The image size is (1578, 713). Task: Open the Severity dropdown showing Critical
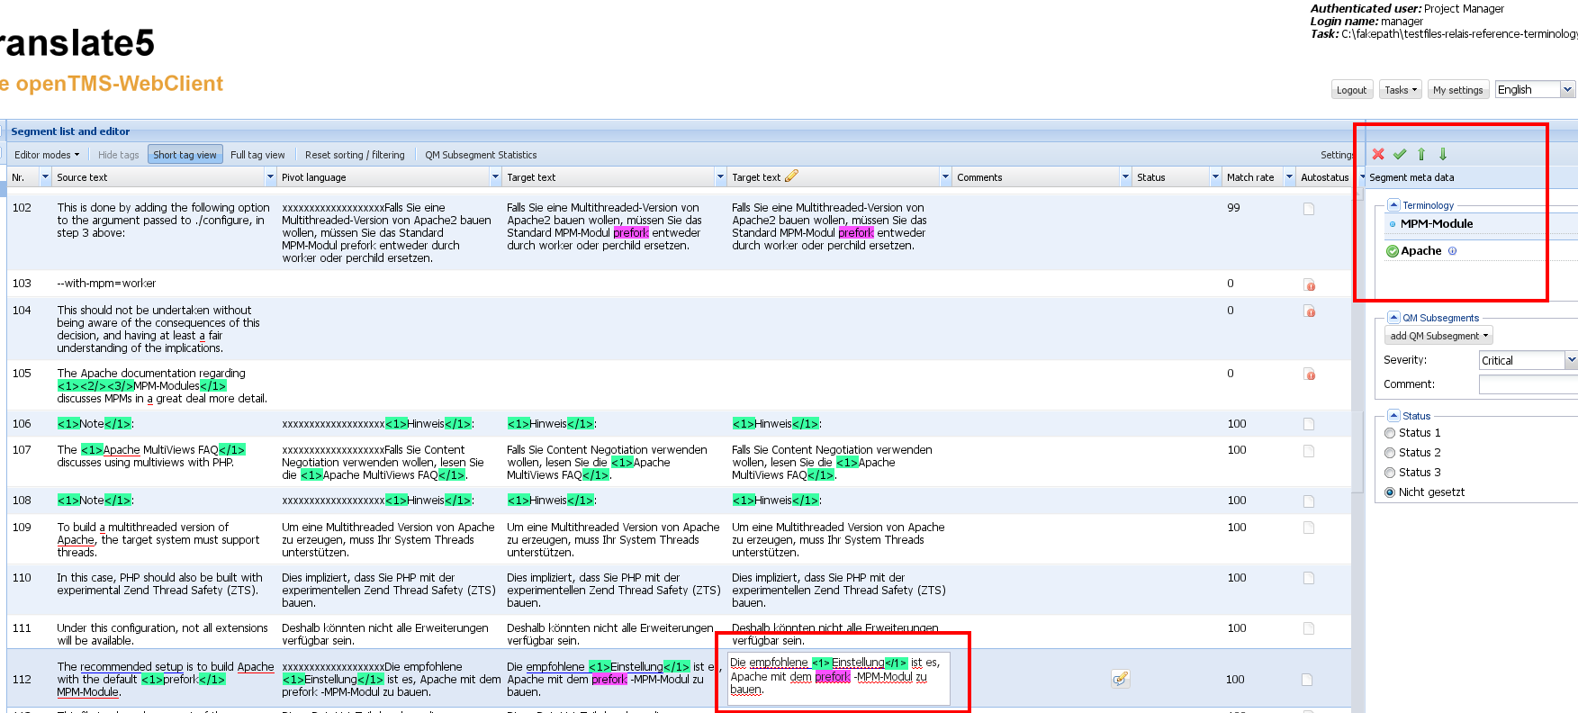(1570, 360)
